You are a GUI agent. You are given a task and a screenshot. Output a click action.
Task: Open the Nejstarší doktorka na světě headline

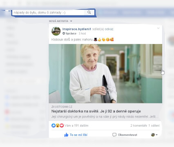pyautogui.click(x=96, y=111)
